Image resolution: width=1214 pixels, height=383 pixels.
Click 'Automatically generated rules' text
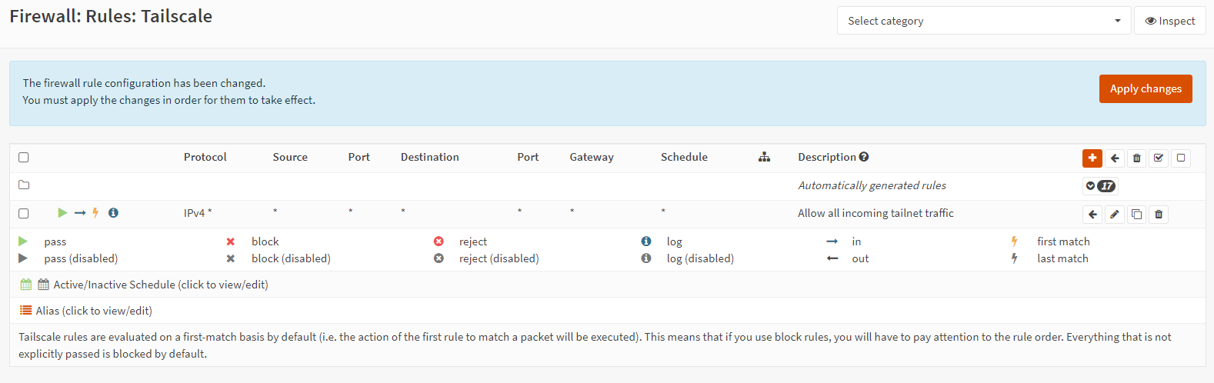tap(872, 185)
